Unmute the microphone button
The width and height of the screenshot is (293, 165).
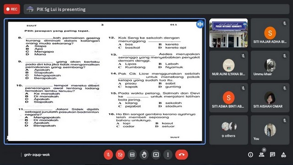[x=109, y=155]
